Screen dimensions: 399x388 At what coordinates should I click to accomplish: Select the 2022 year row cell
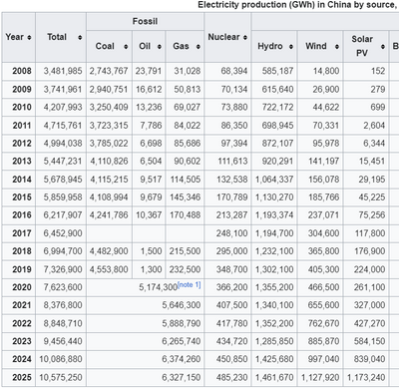[19, 323]
